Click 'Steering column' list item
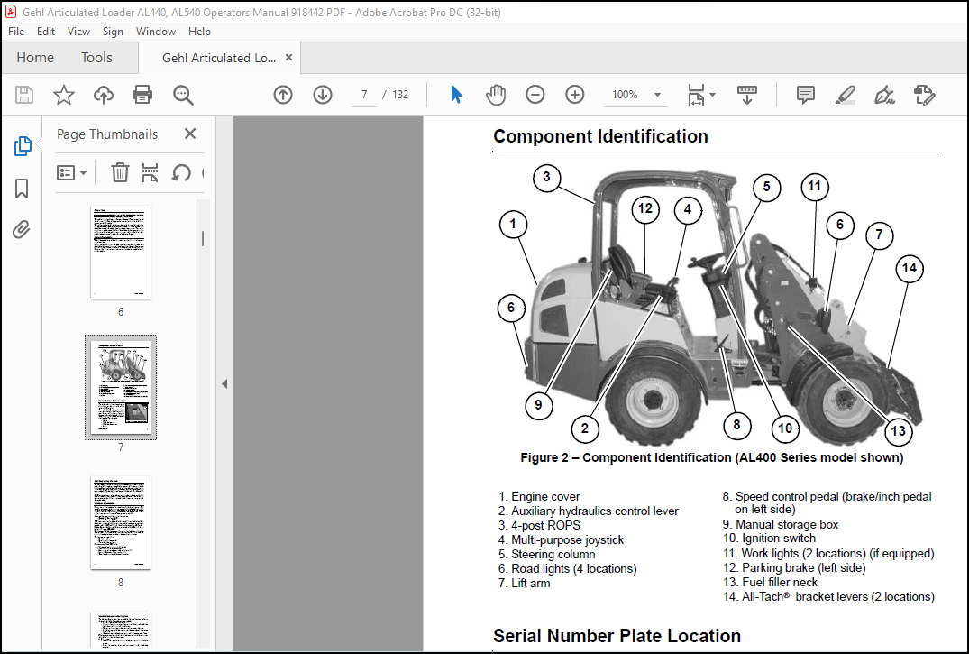The width and height of the screenshot is (969, 654). [553, 555]
